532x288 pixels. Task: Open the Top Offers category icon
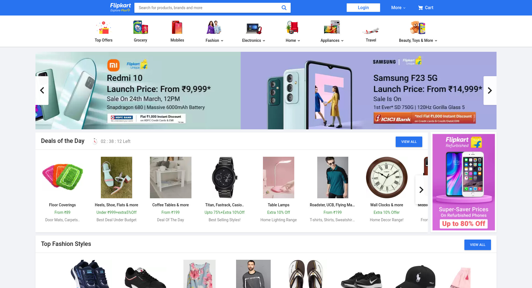tap(104, 27)
